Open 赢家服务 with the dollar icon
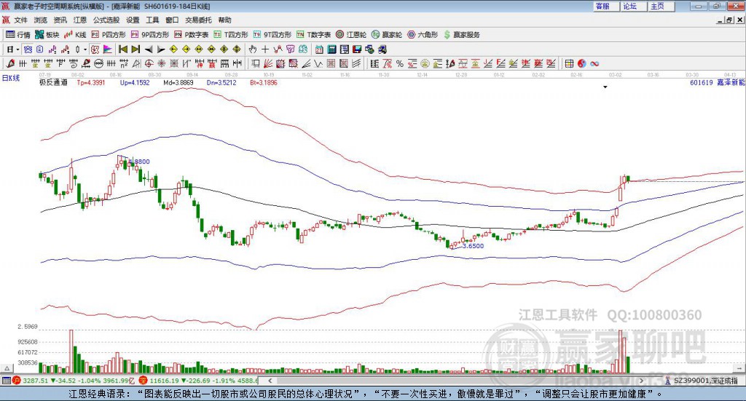 click(462, 35)
